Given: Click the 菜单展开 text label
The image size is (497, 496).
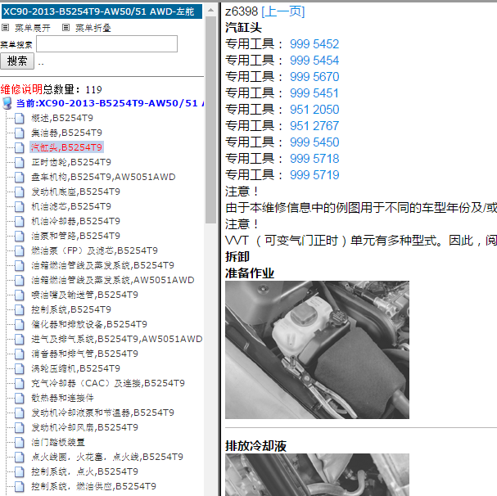Looking at the screenshot, I should point(32,28).
